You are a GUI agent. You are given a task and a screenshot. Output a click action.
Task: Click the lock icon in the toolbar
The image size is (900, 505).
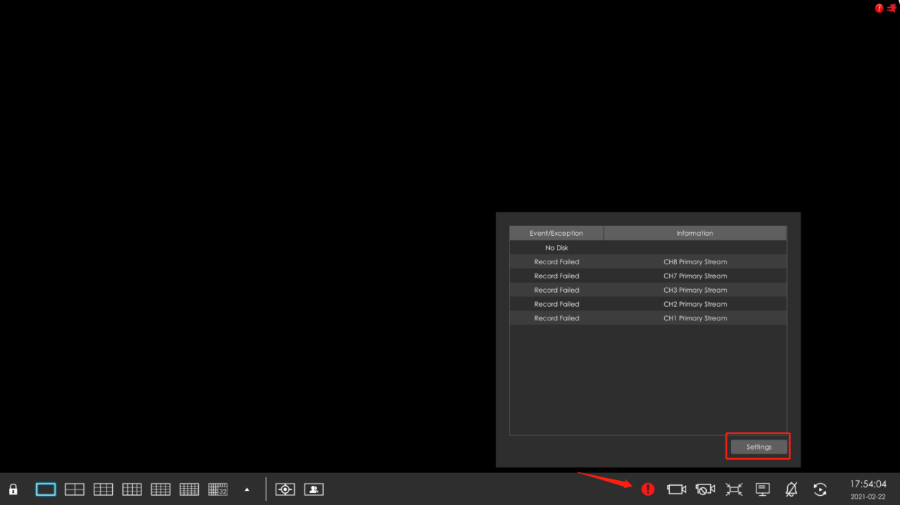pos(13,489)
